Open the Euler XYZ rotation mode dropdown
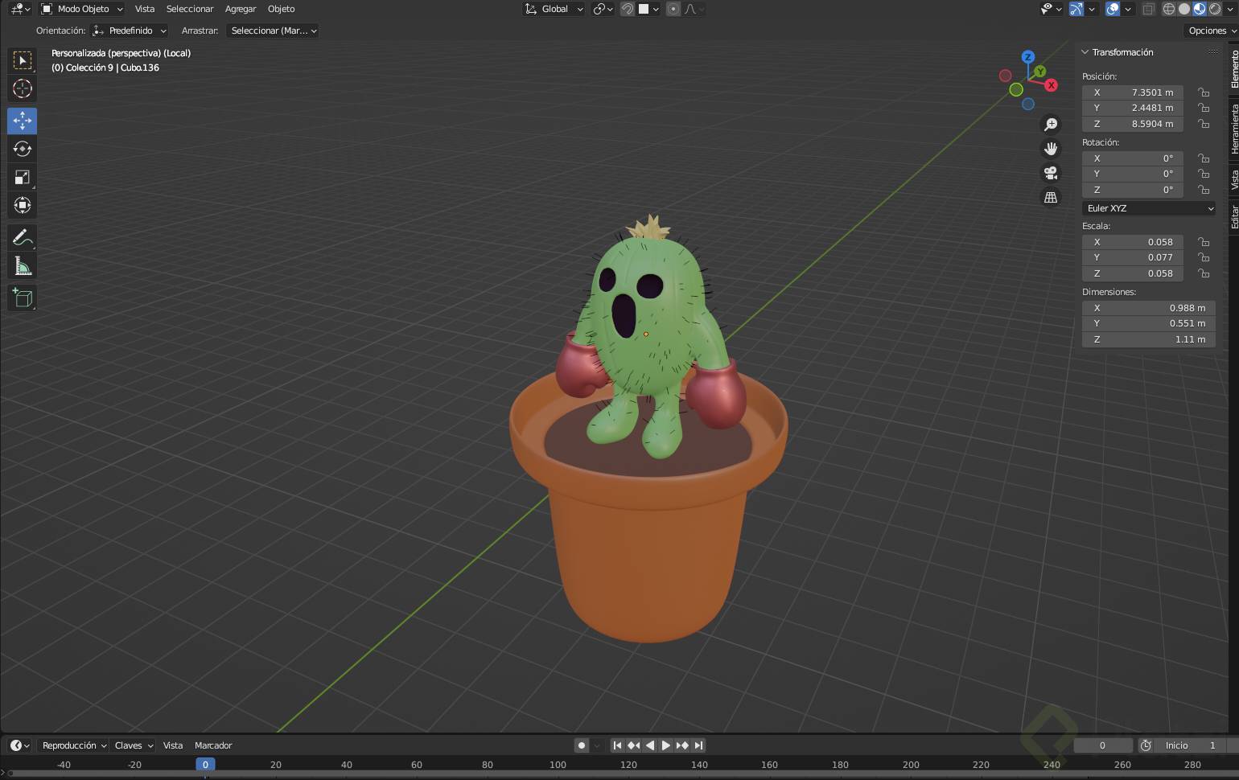The width and height of the screenshot is (1239, 780). click(1148, 208)
